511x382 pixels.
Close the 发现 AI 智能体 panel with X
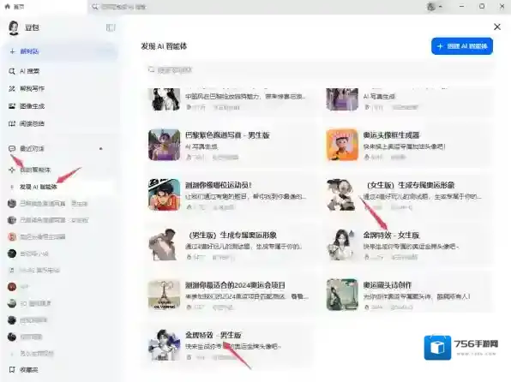[497, 27]
